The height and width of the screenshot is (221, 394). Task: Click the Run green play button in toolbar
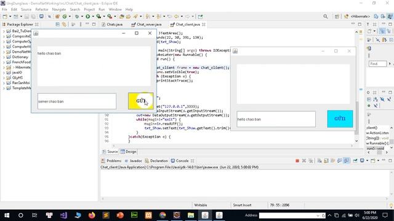tap(87, 17)
